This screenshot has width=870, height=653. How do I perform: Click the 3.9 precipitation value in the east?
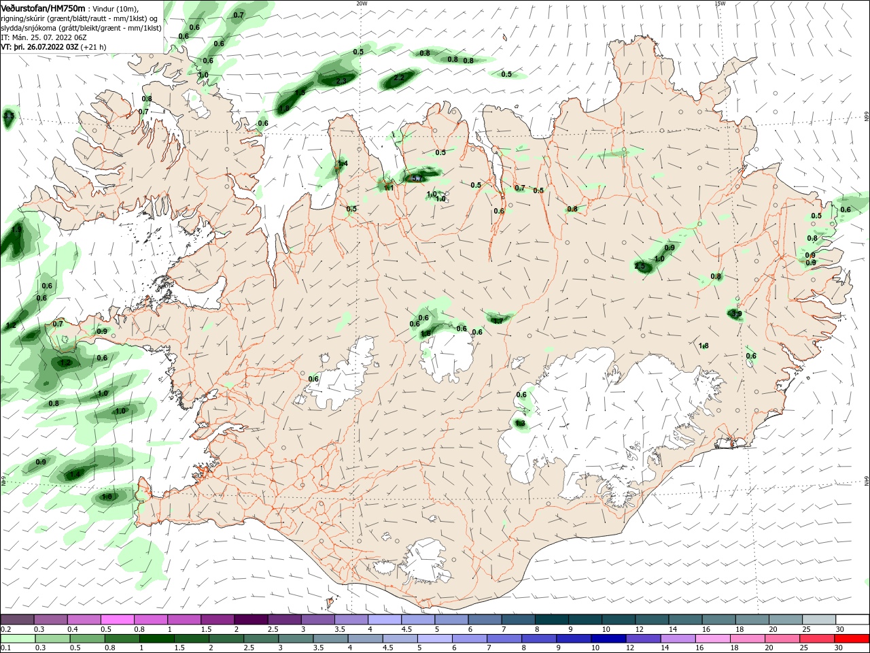(736, 314)
